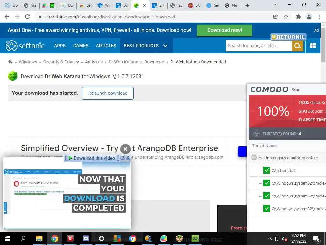Uncheck the first cmd.exe threat checkbox
Screen dimensions: 326x245
pyautogui.click(x=266, y=183)
